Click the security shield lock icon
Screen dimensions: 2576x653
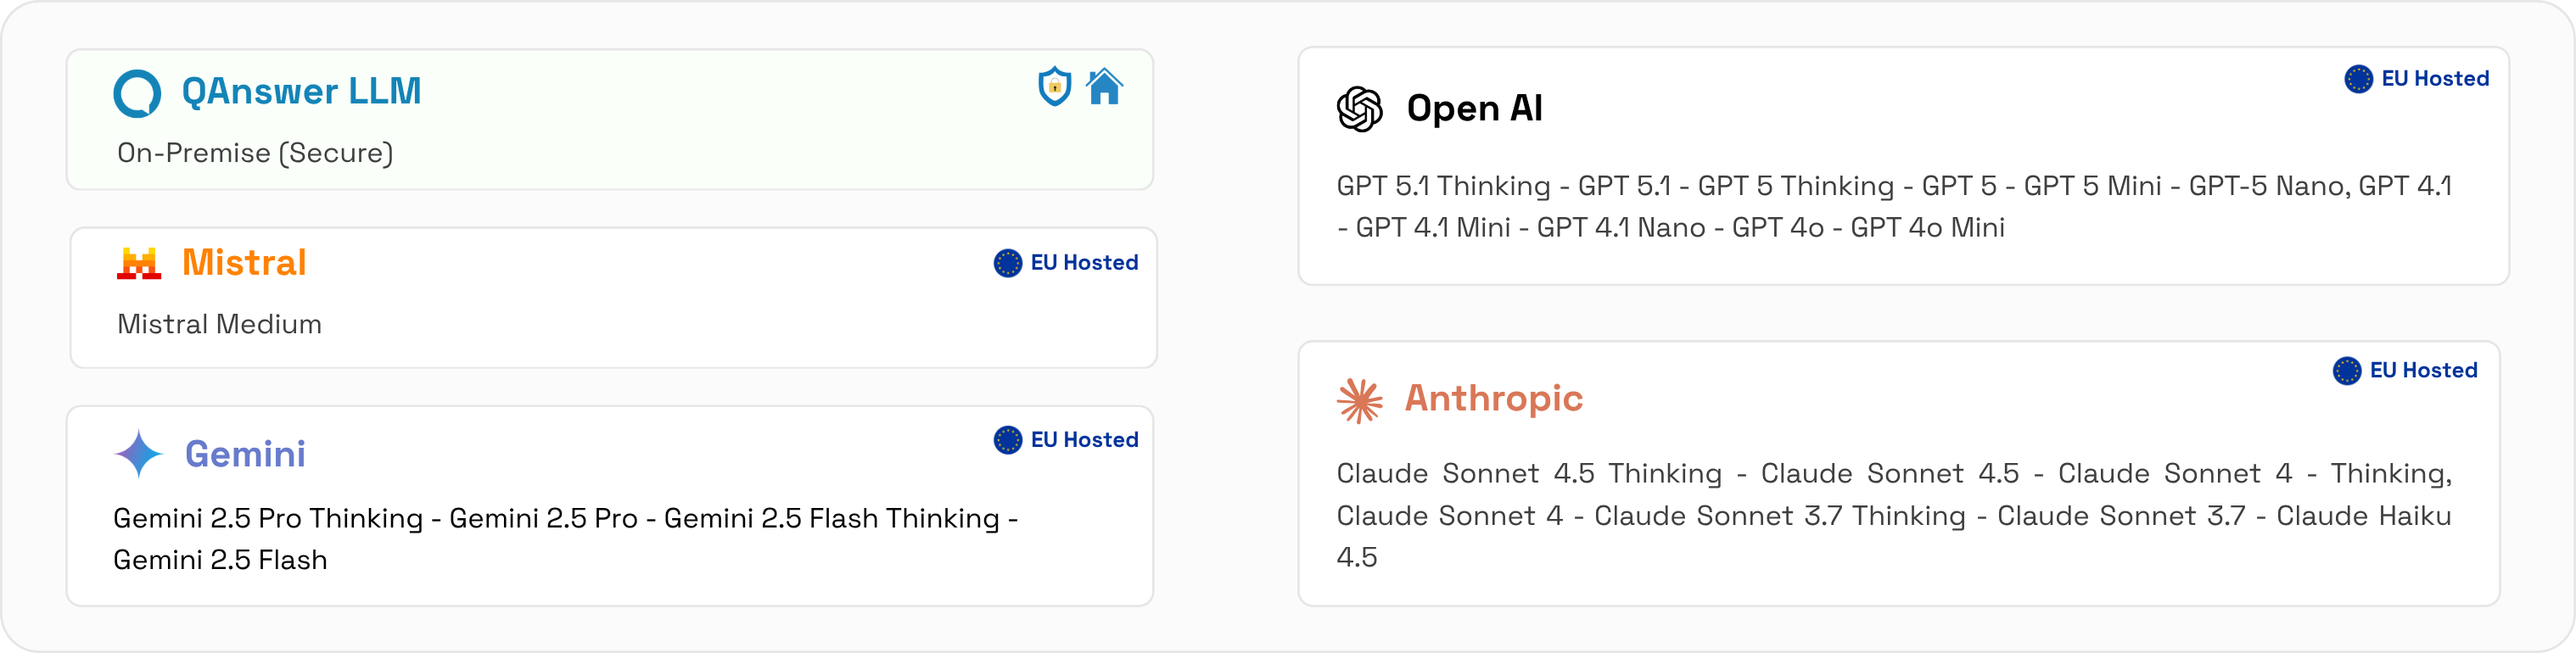1054,87
